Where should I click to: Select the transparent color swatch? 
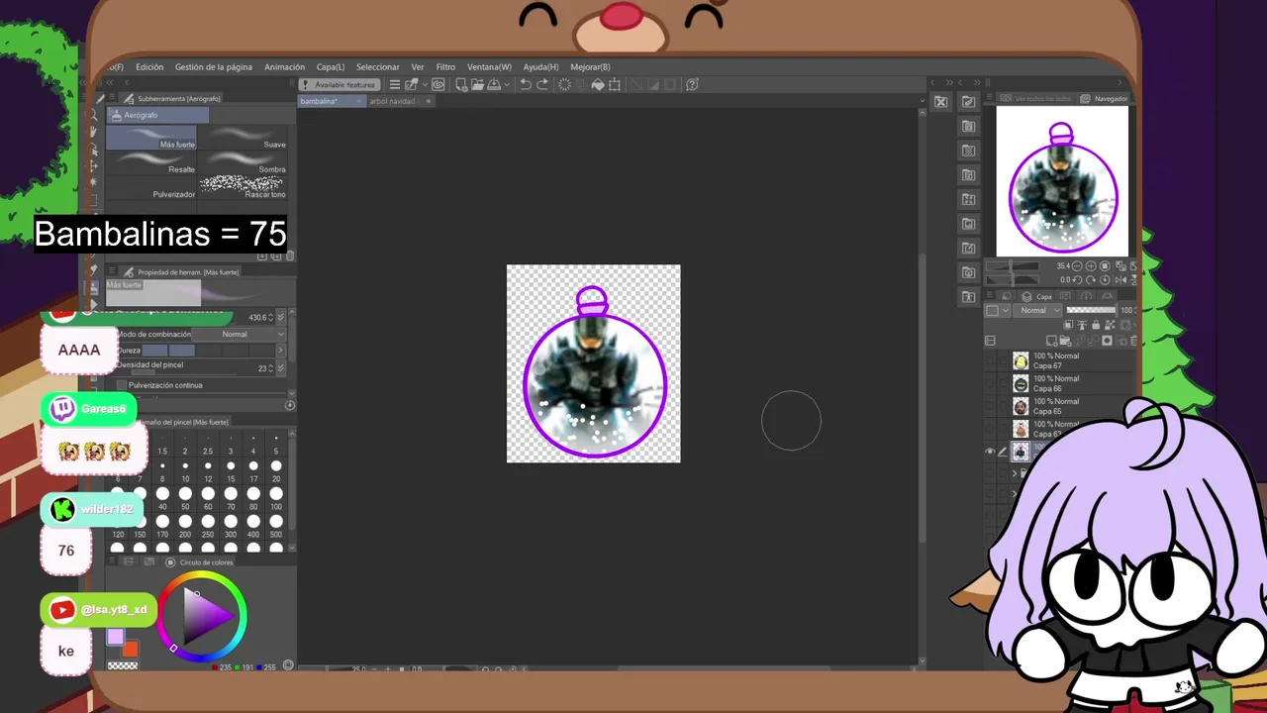click(x=123, y=665)
